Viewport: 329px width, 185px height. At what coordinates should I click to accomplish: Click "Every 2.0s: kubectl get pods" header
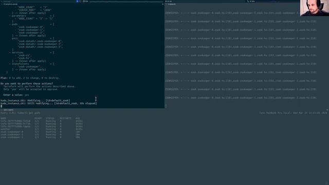[21, 113]
